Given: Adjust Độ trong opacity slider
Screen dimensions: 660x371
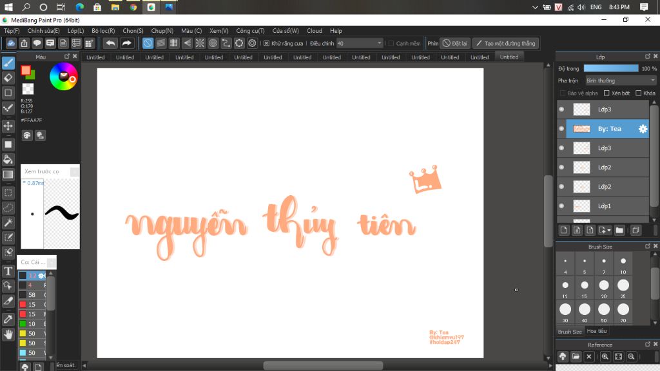Looking at the screenshot, I should [x=611, y=68].
